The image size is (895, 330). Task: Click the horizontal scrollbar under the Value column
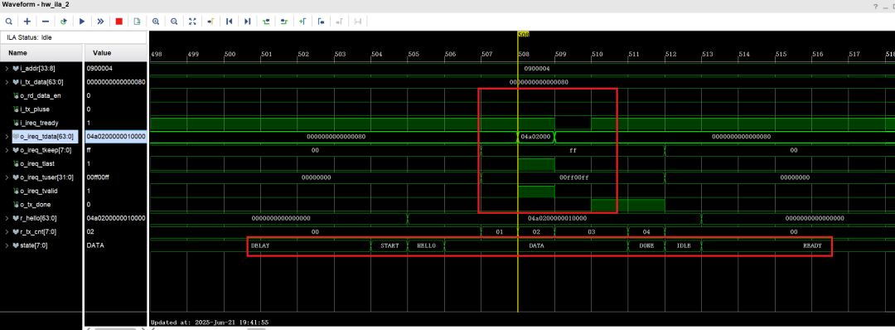(x=116, y=328)
